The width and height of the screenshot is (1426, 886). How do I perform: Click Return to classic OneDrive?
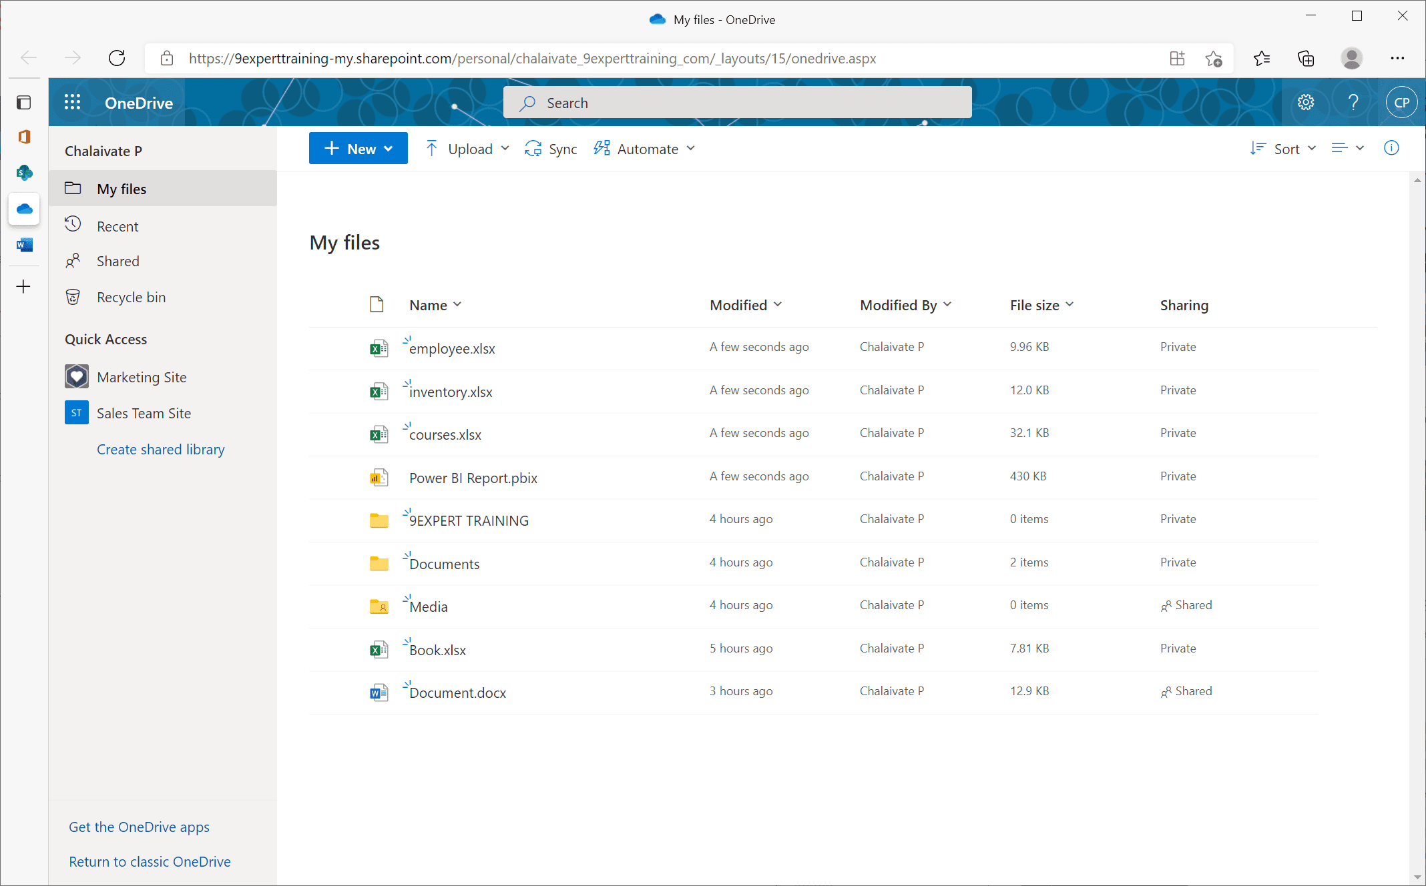pyautogui.click(x=150, y=861)
